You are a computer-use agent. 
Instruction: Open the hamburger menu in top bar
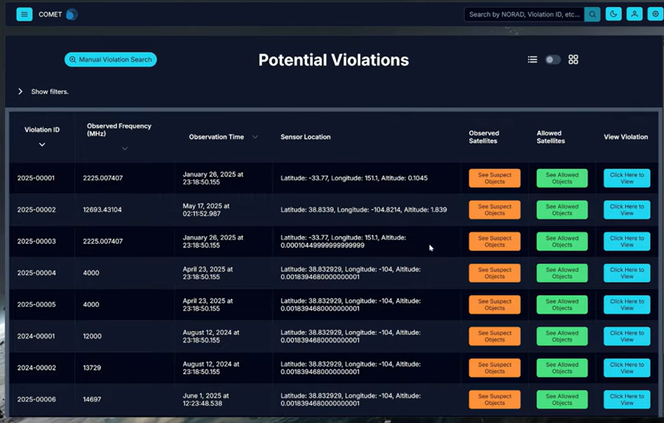tap(24, 14)
